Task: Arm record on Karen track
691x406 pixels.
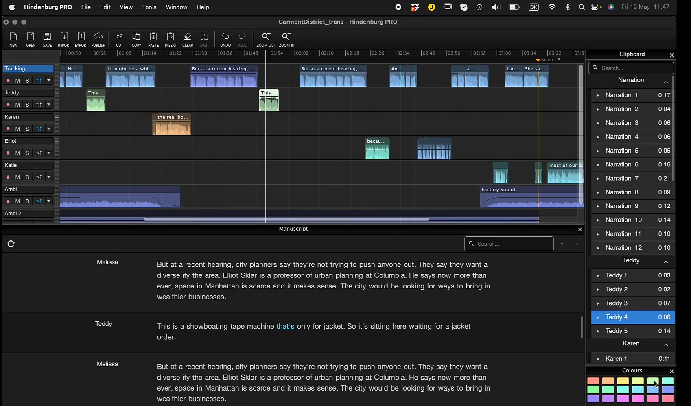Action: (x=8, y=129)
